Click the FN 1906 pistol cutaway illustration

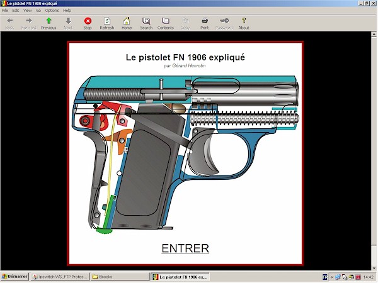186,154
